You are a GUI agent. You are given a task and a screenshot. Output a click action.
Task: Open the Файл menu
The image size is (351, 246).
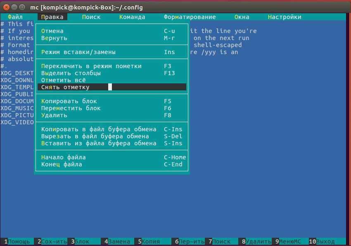coord(15,17)
